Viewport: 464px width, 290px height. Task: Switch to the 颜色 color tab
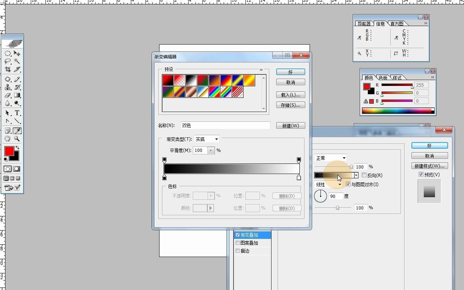point(369,78)
